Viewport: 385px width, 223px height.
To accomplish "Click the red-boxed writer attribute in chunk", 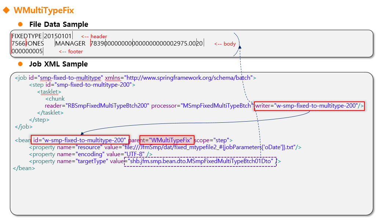I will coord(309,106).
